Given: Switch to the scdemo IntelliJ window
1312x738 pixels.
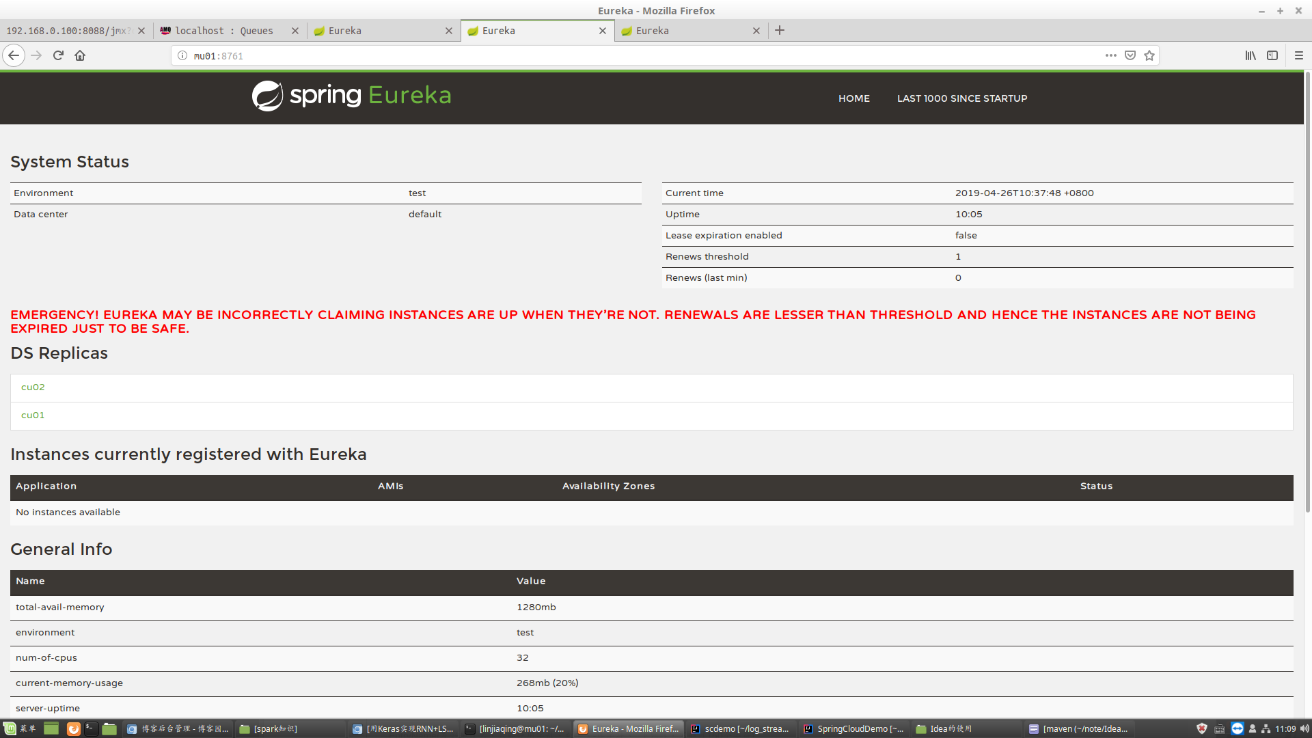Looking at the screenshot, I should click(x=741, y=728).
